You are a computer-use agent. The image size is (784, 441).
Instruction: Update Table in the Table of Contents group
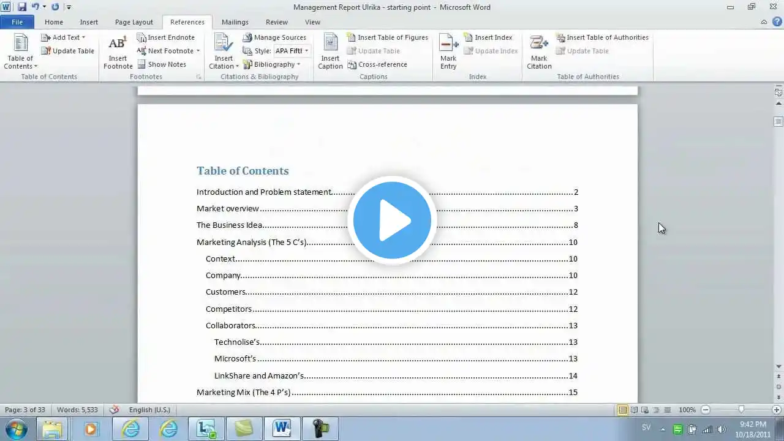(67, 51)
